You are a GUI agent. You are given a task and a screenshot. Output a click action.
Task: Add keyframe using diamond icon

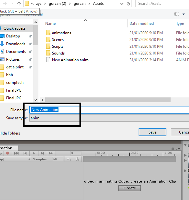coord(69,159)
